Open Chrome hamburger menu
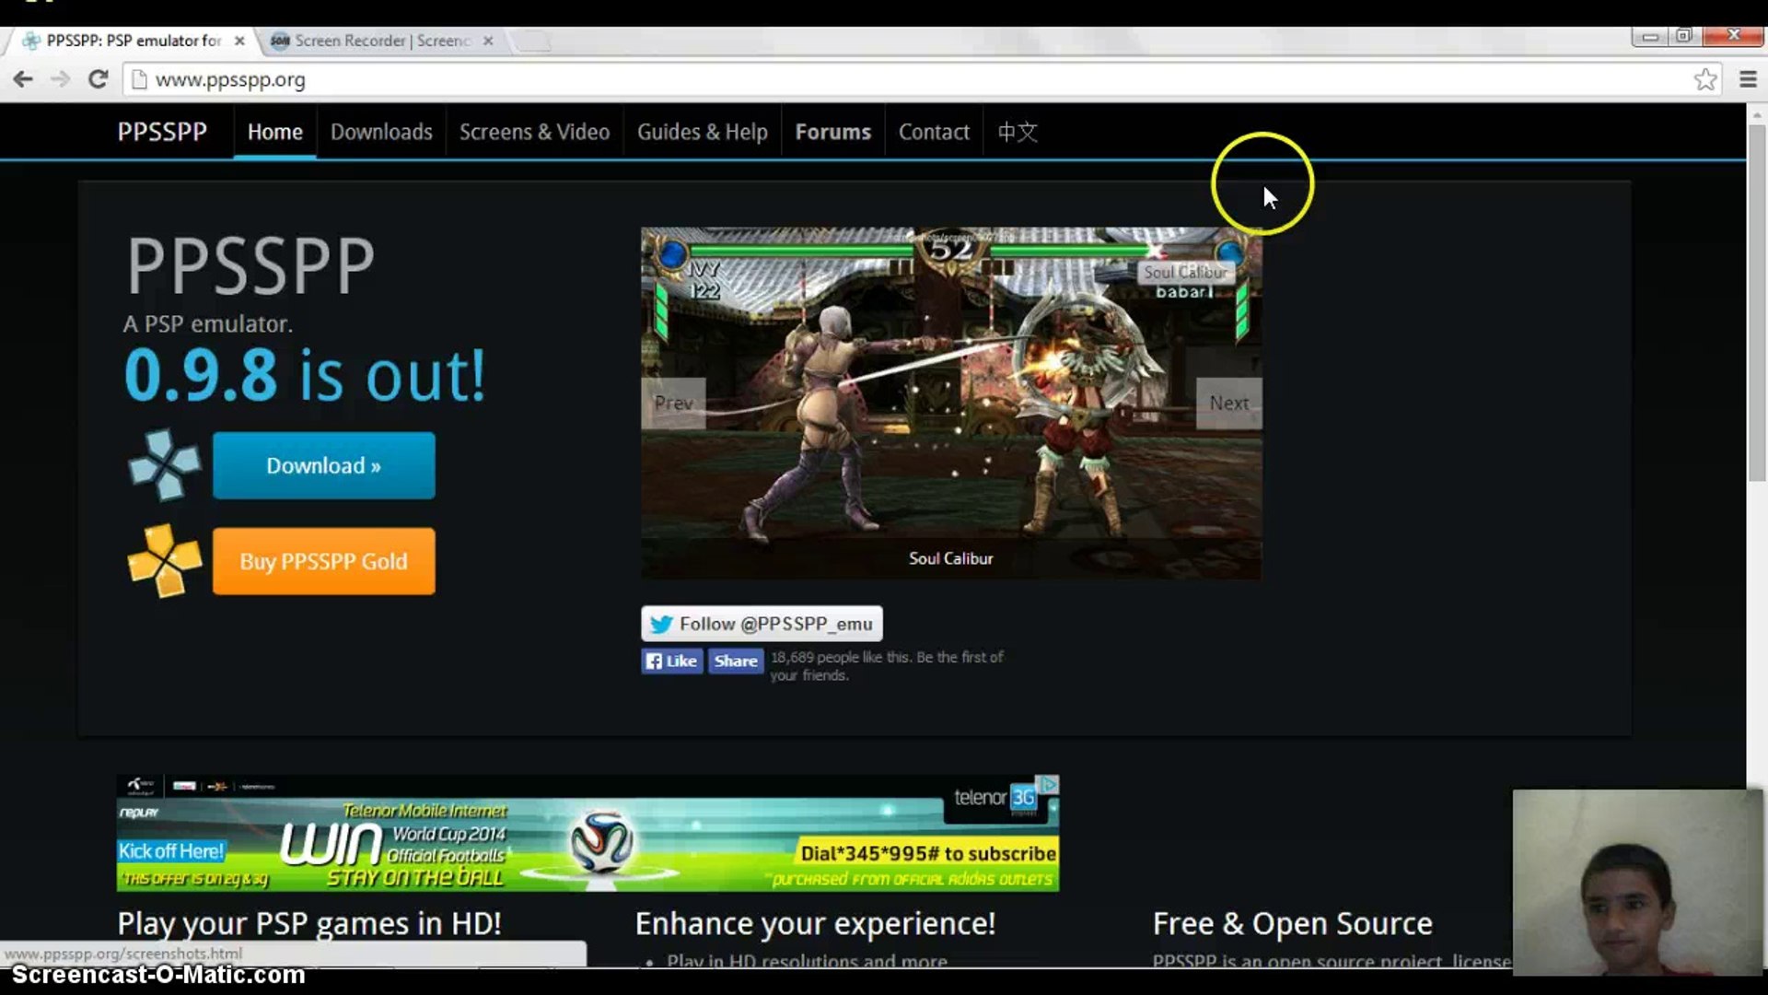Viewport: 1768px width, 995px height. pyautogui.click(x=1748, y=79)
